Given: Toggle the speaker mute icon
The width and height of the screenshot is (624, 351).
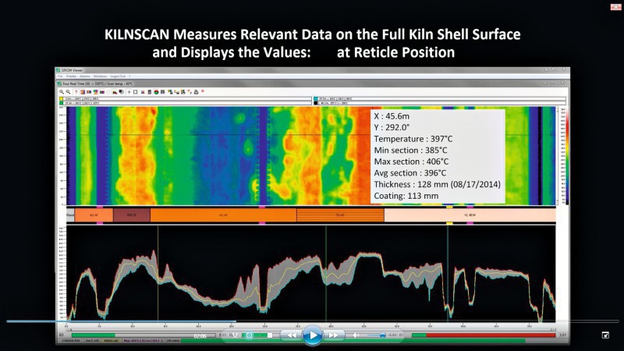Looking at the screenshot, I should [x=355, y=335].
